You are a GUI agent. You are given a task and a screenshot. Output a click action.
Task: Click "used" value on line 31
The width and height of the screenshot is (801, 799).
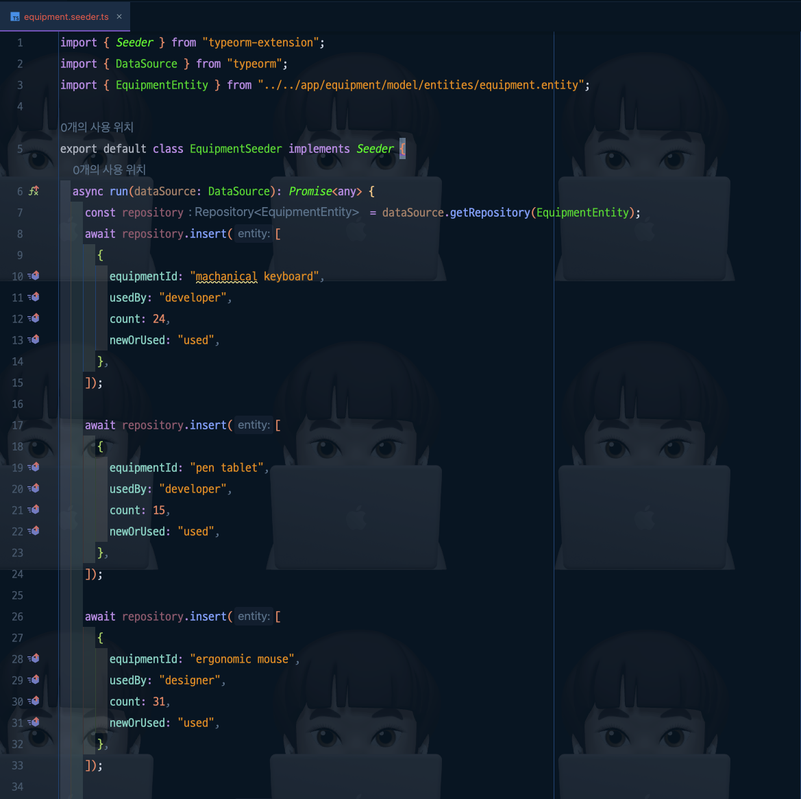pos(196,723)
